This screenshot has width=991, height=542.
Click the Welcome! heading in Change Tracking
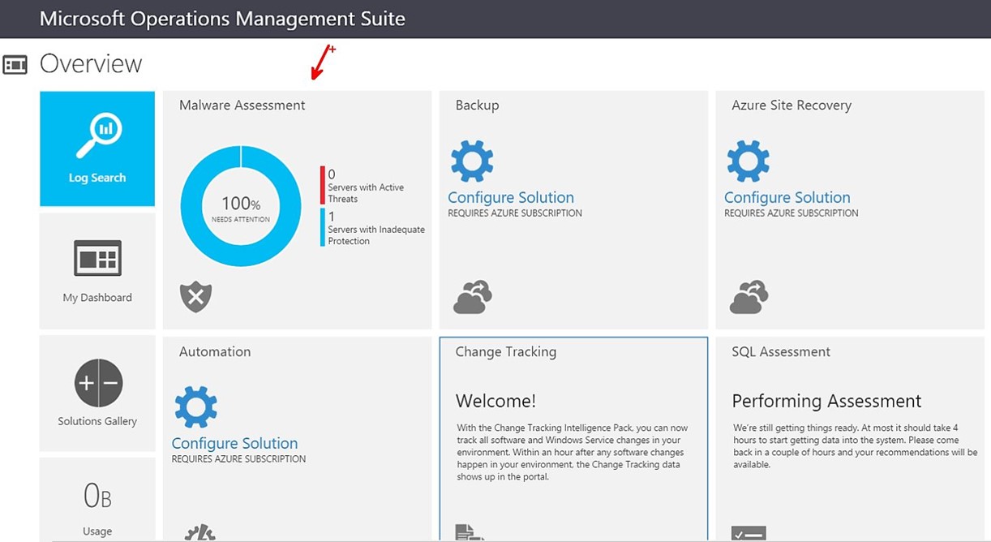click(495, 401)
